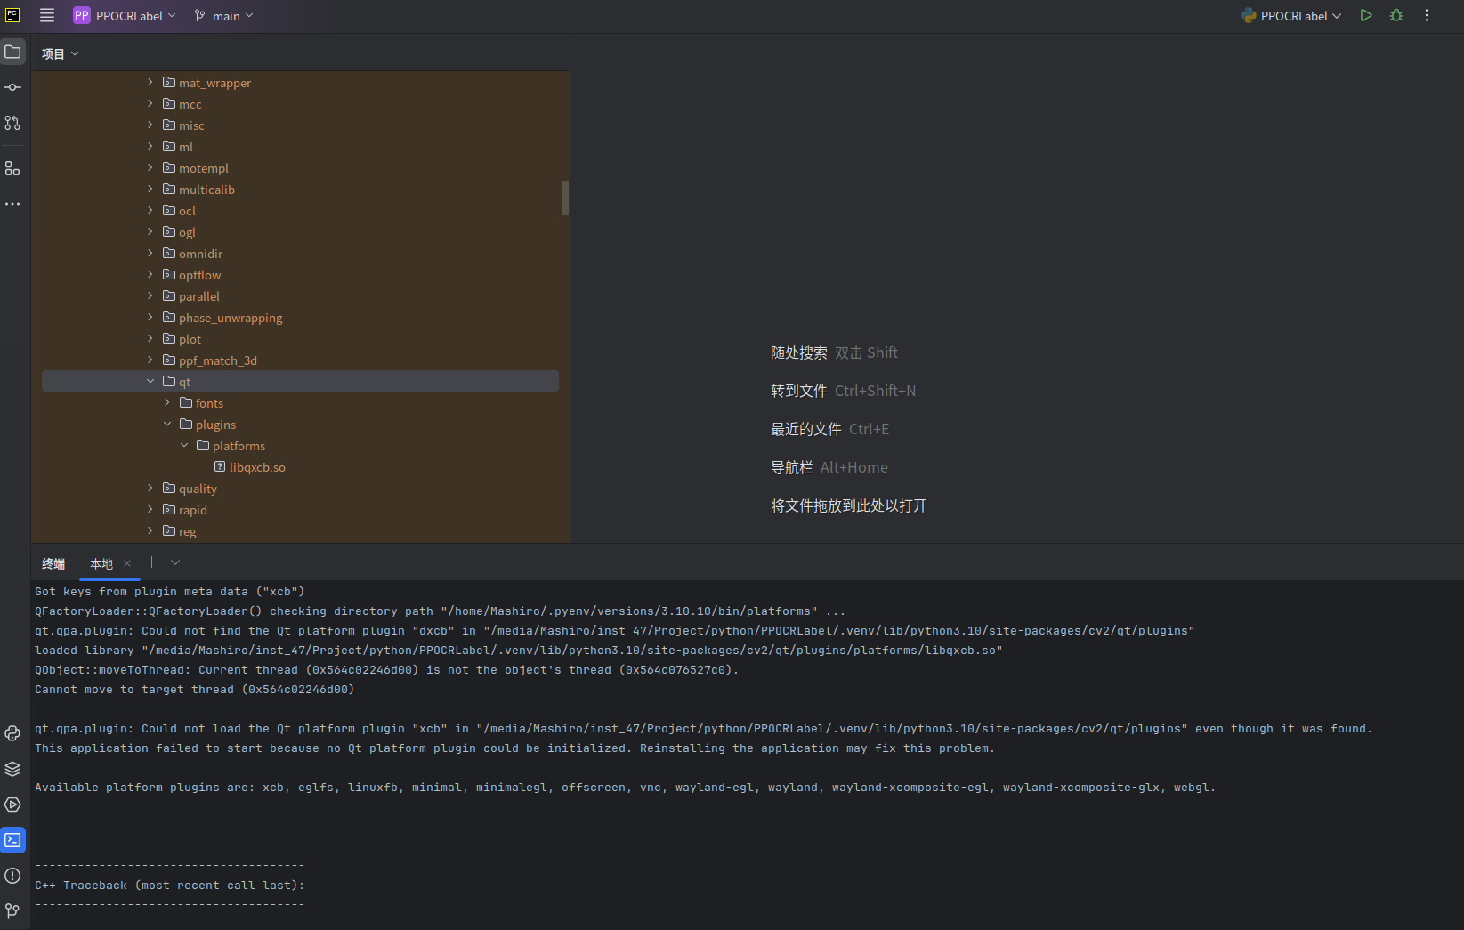The image size is (1464, 930).
Task: Expand the mat_wrapper folder
Action: [150, 82]
